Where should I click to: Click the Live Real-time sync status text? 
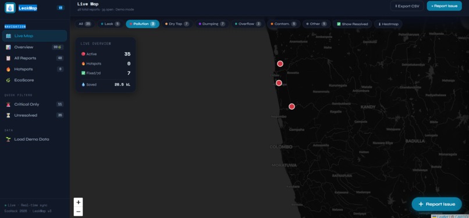click(x=26, y=205)
